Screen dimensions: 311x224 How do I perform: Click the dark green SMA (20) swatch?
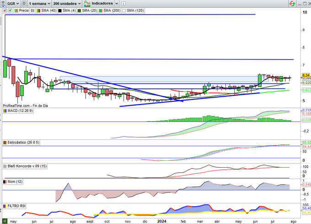coord(79,11)
